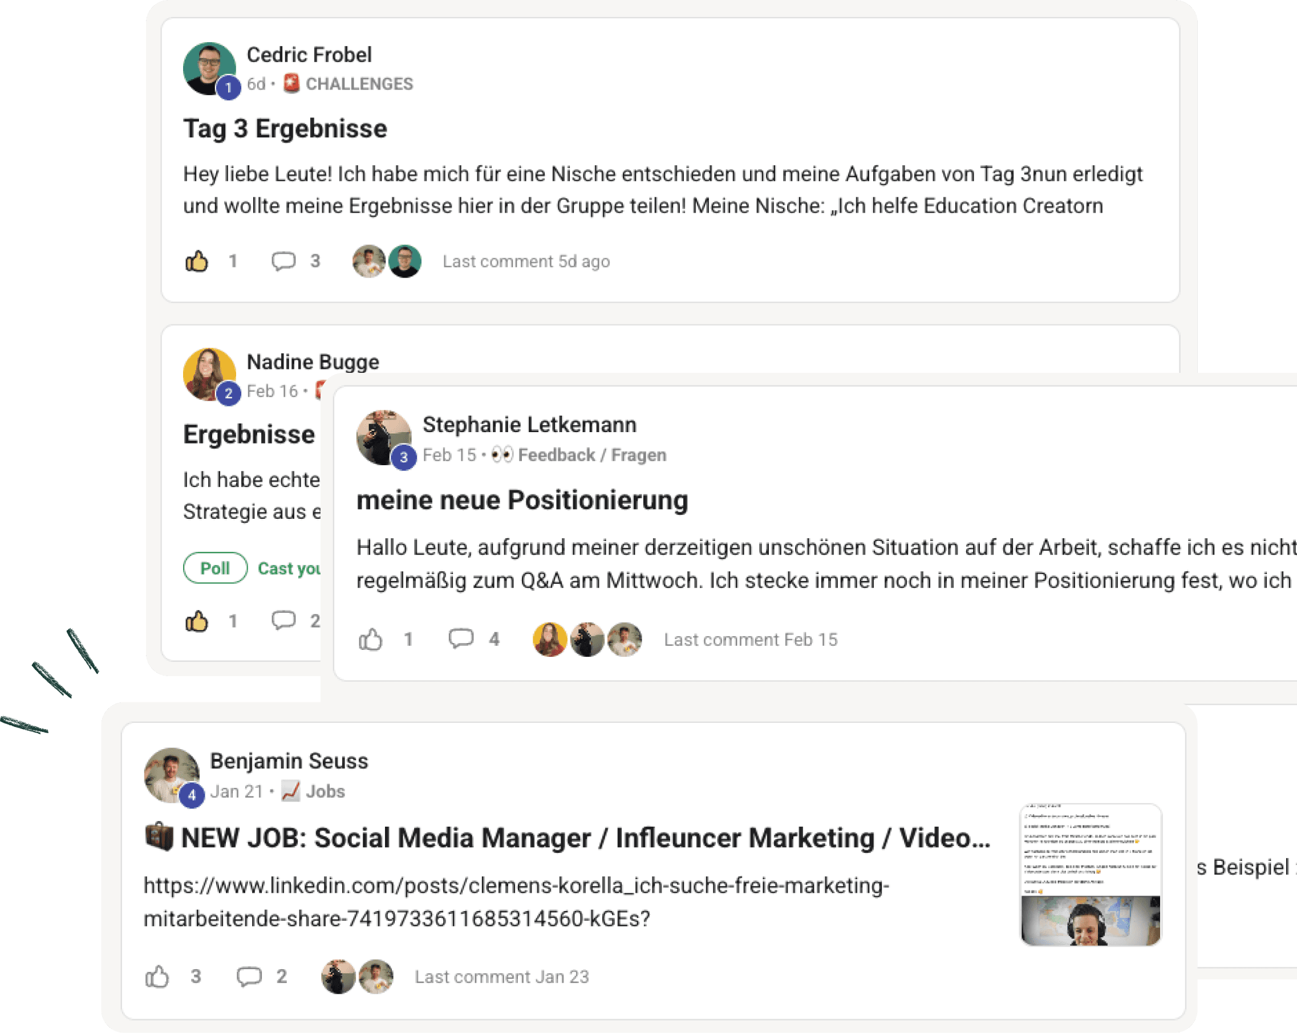This screenshot has height=1033, width=1297.
Task: Click author name Nadine Bugge
Action: [313, 362]
